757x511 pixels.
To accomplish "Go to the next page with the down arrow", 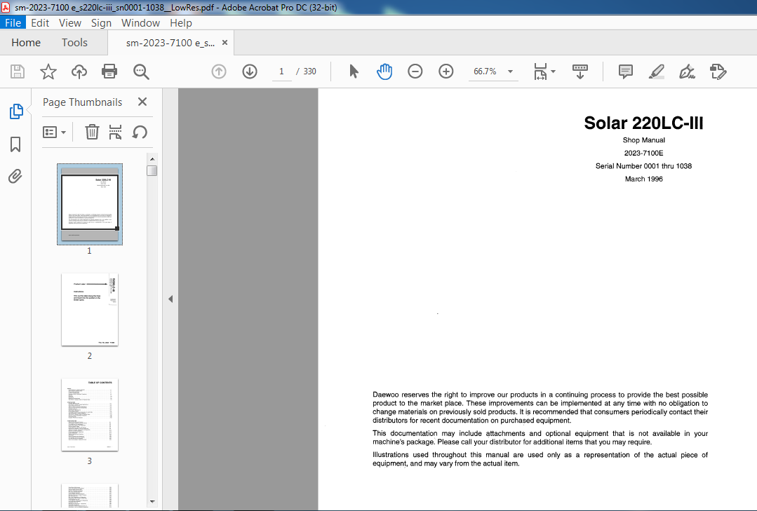I will 250,71.
